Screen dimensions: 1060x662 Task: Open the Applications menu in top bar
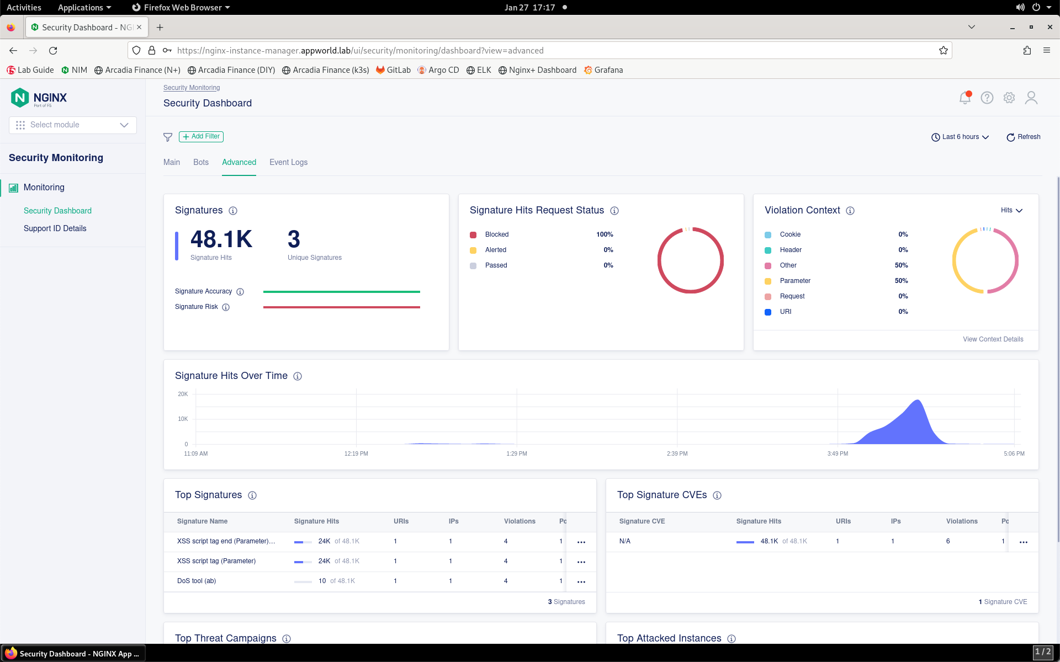pos(84,7)
